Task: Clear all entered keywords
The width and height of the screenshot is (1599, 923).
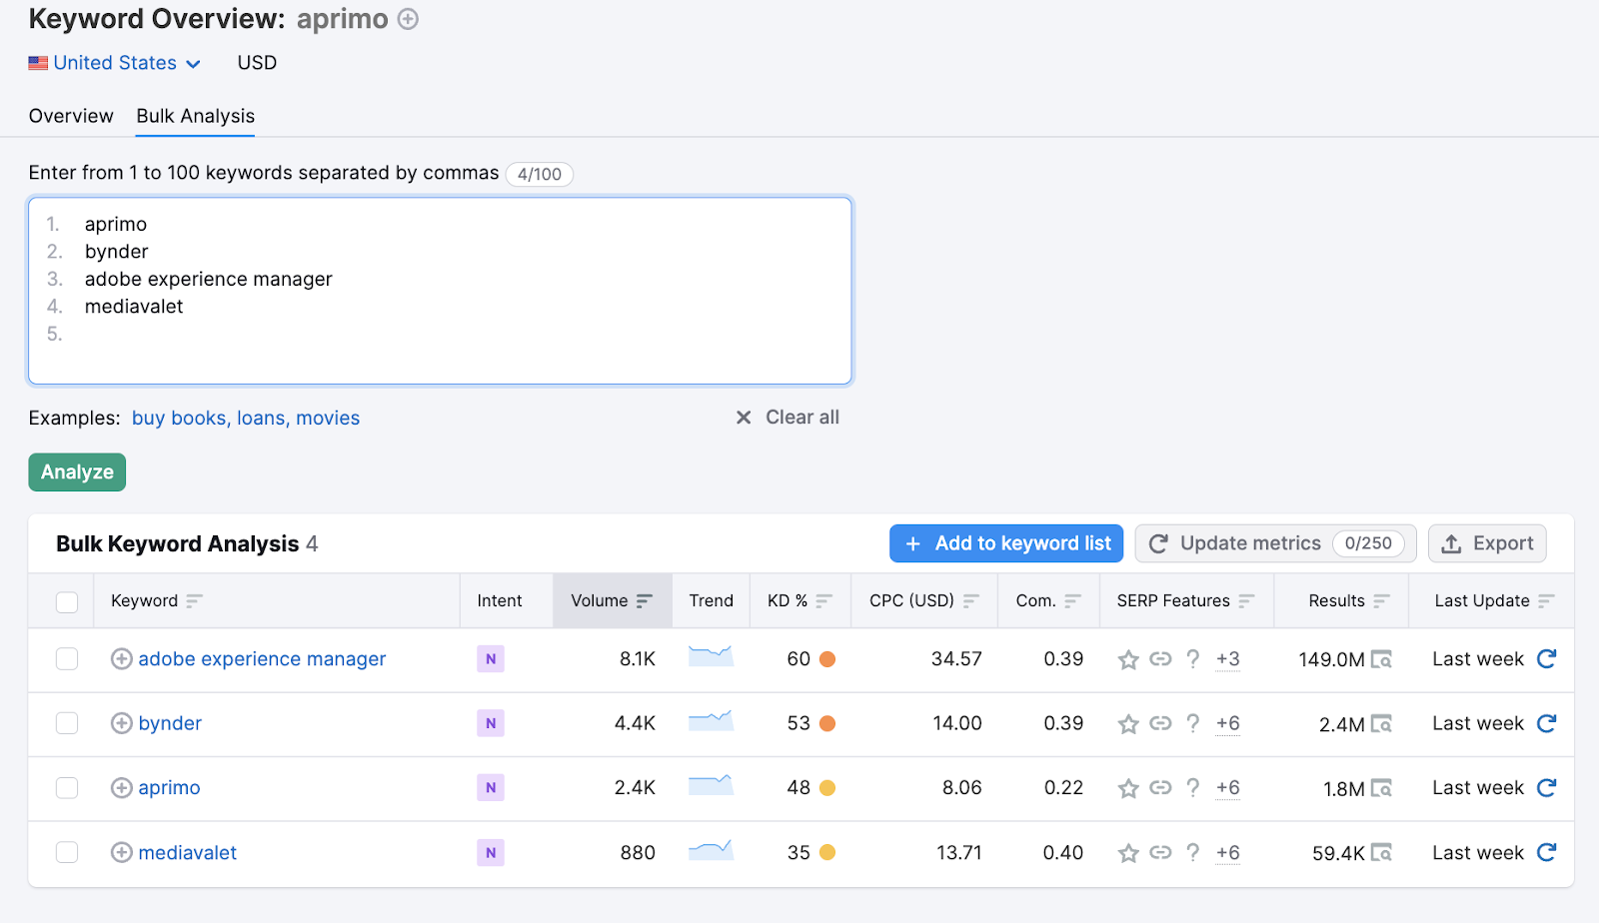Action: tap(788, 418)
